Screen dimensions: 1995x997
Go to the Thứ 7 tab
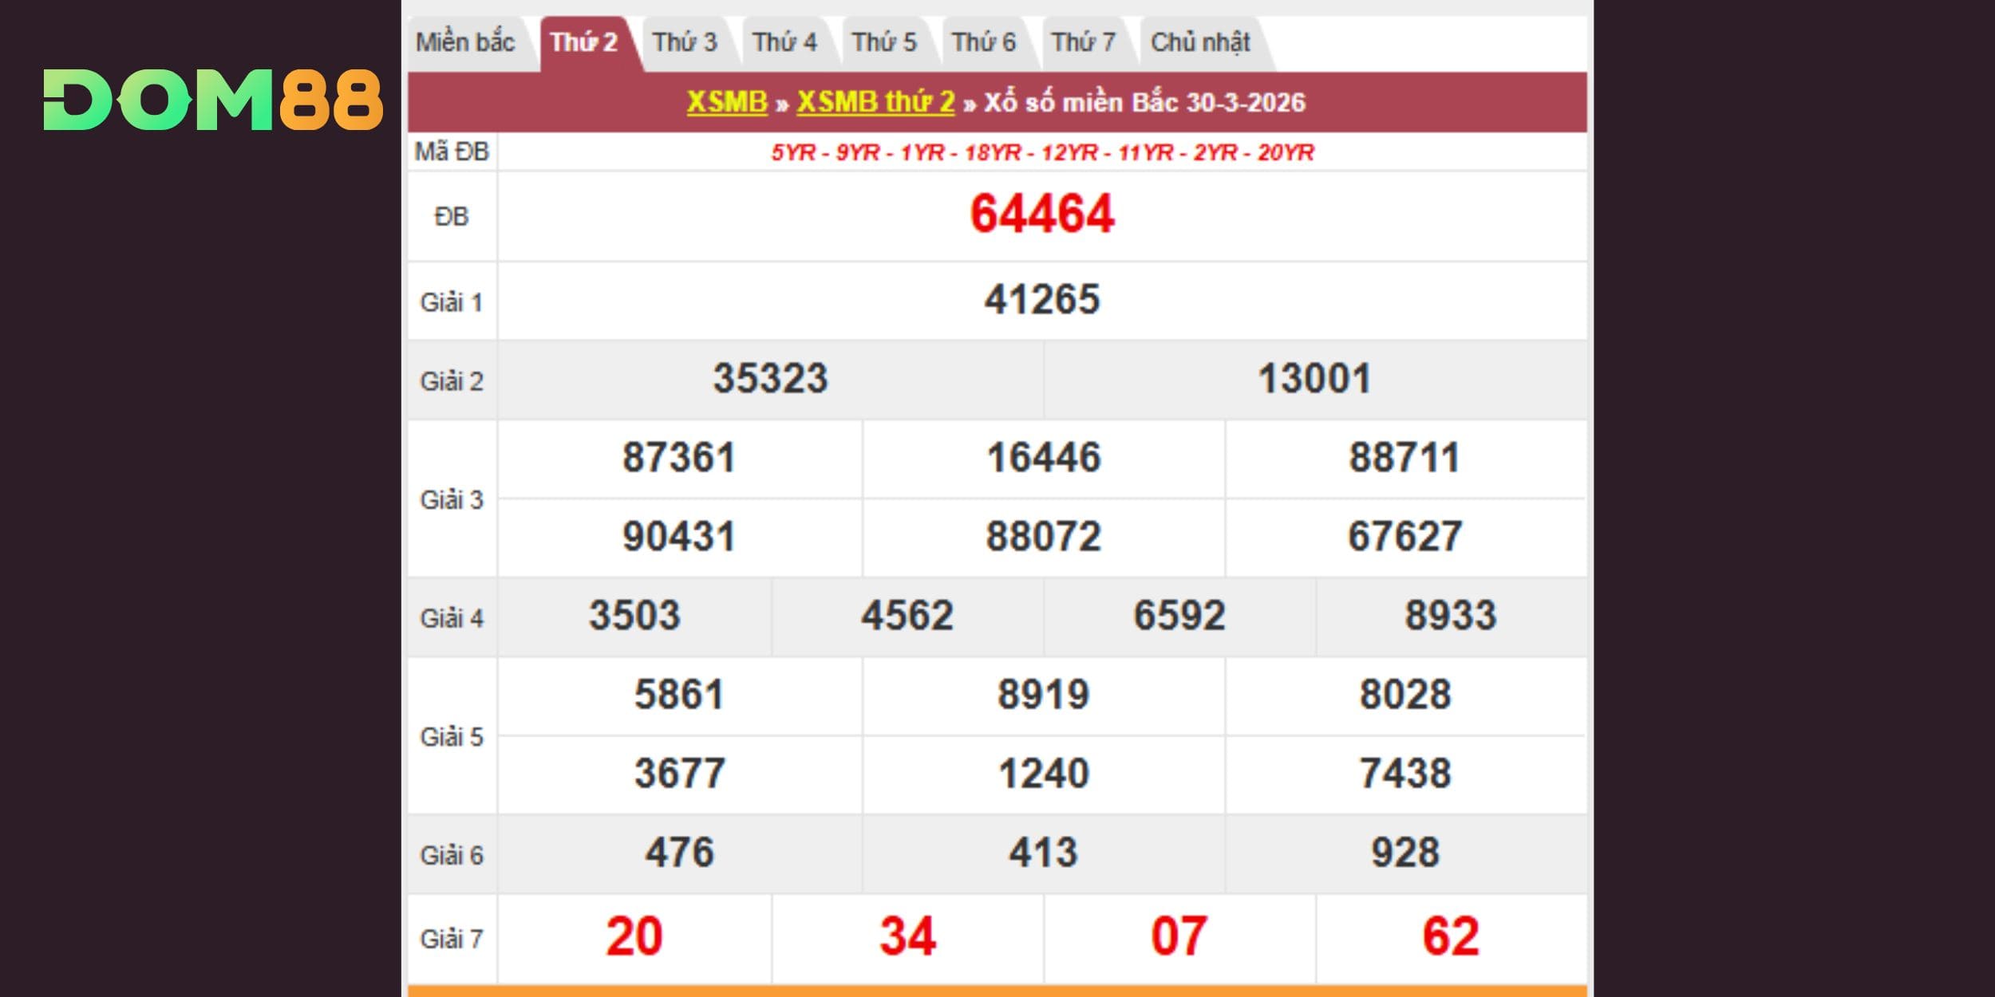pos(1083,42)
